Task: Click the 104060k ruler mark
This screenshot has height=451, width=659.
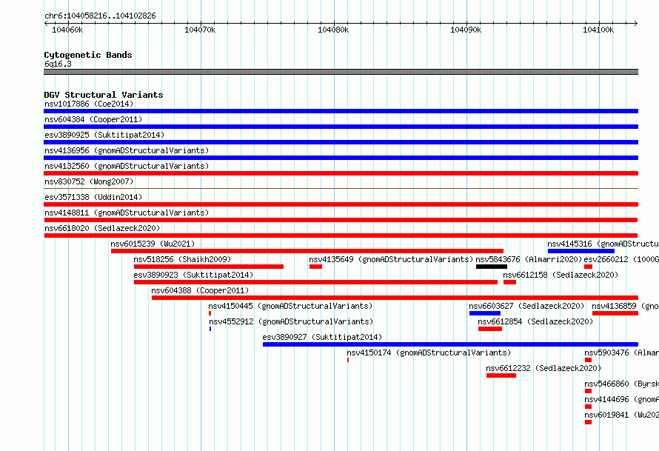Action: (x=67, y=30)
